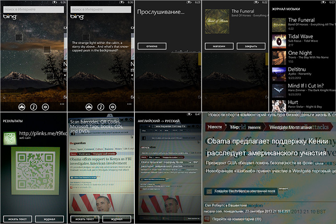Click искать текст on the Результаты screen
This screenshot has height=224, width=336.
pos(17,219)
